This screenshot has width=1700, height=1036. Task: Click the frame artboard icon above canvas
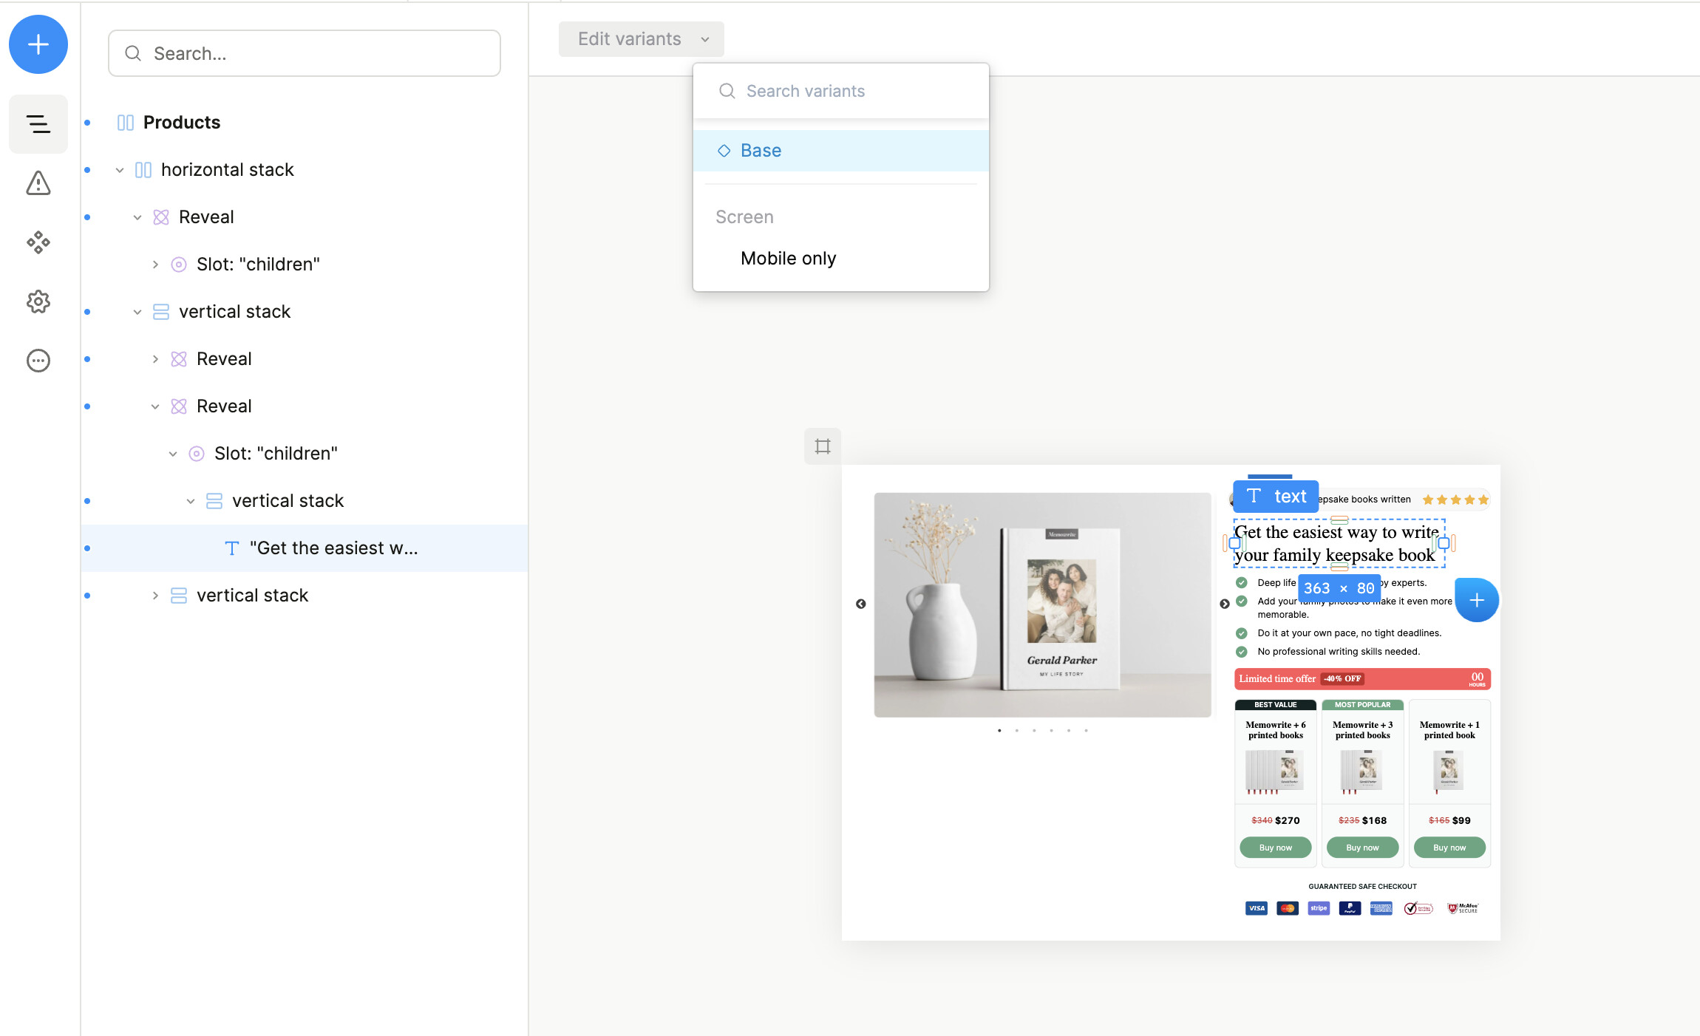tap(823, 446)
